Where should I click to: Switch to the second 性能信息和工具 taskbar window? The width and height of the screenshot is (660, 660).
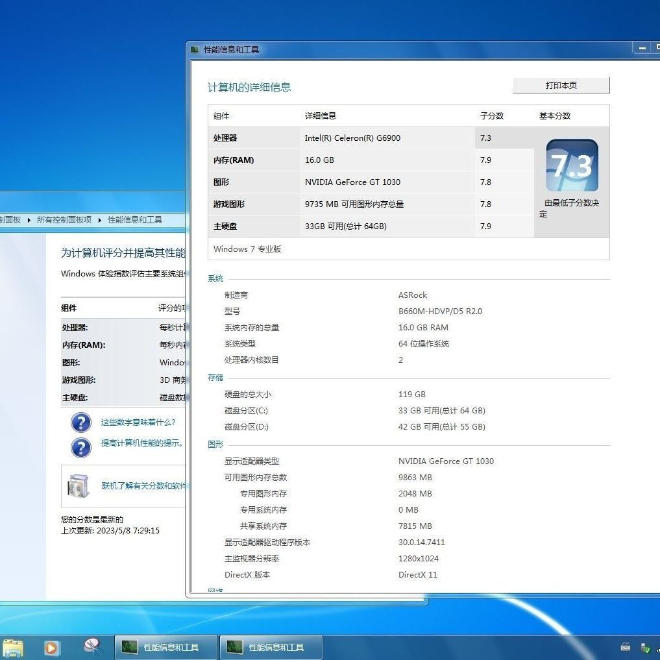[270, 647]
